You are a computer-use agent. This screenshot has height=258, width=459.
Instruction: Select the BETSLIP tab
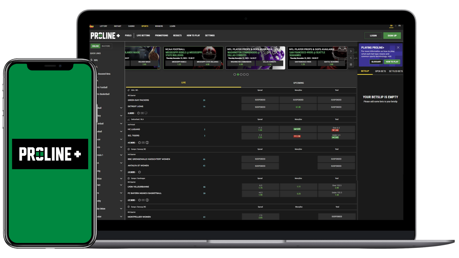point(365,71)
